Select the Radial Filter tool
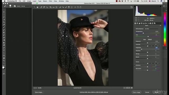 click(x=72, y=7)
